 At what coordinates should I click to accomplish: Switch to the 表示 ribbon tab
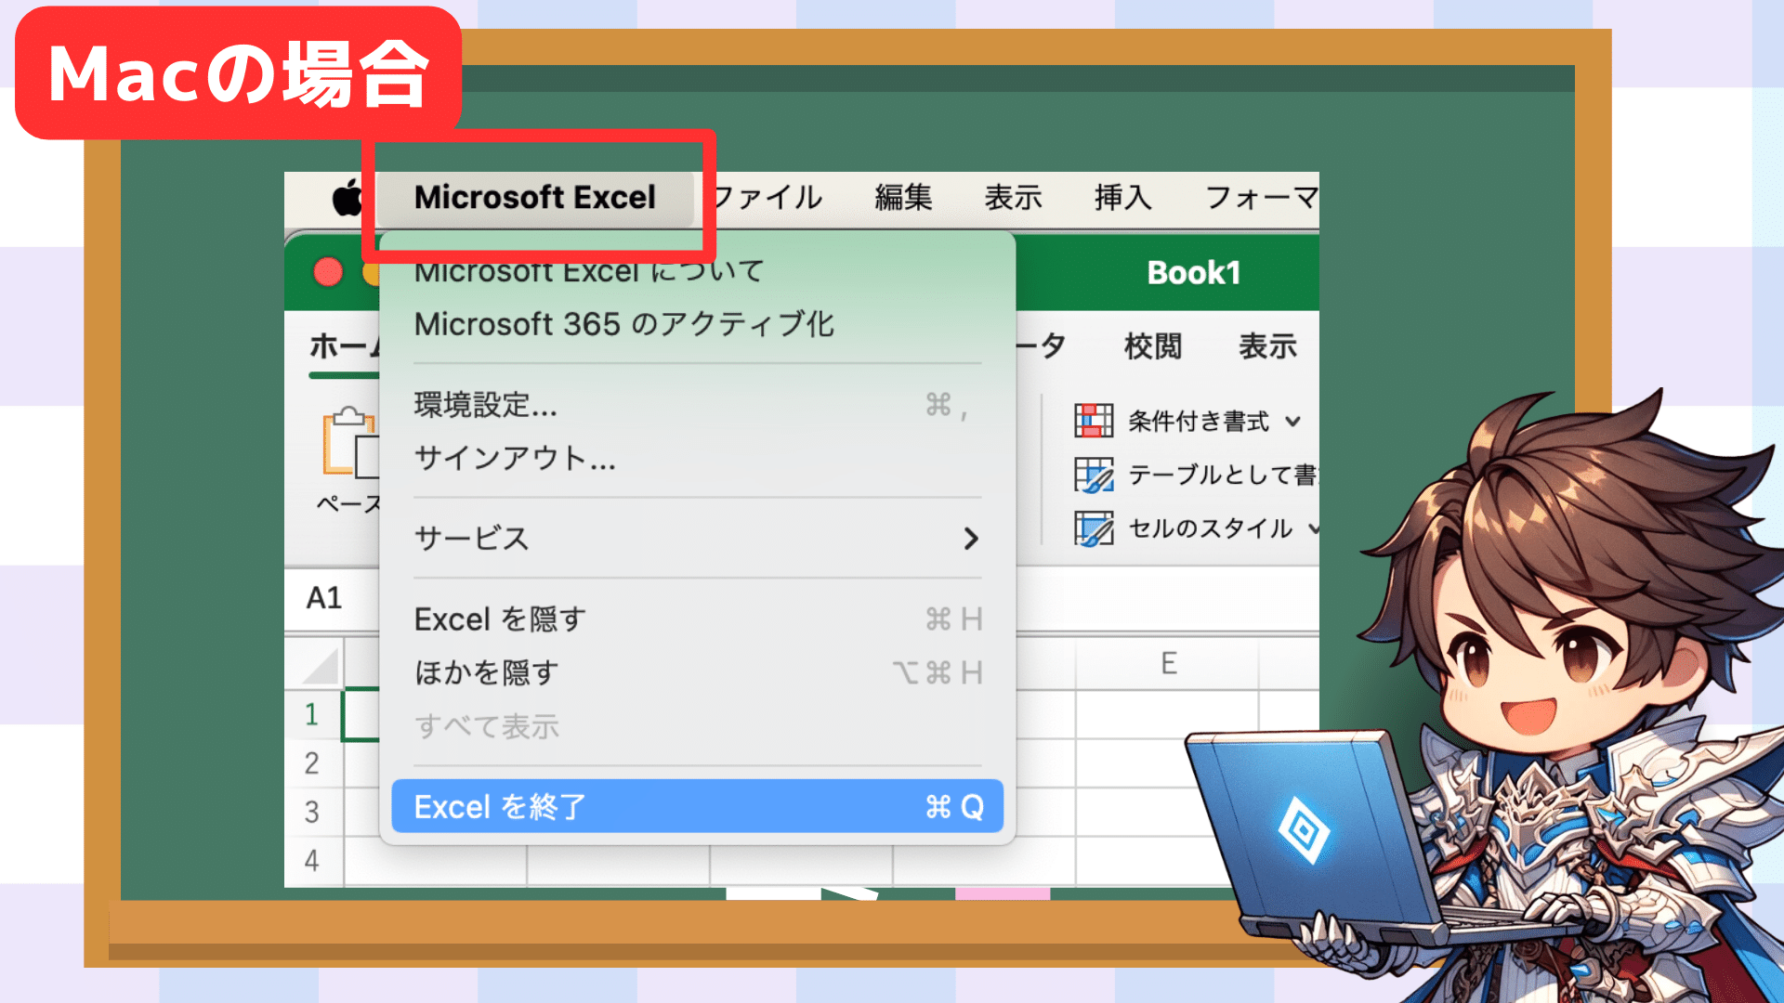point(1267,346)
